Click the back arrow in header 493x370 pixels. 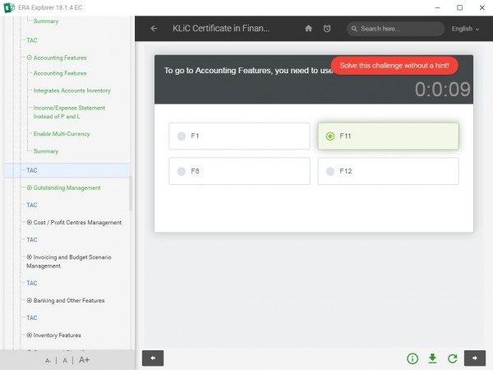154,29
